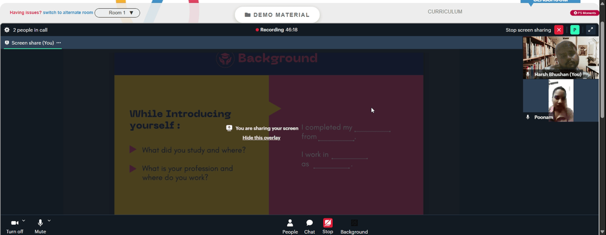
Task: Stop screen share from bottom toolbar
Action: 328,227
